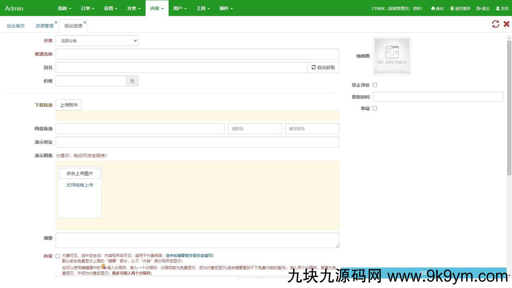Expand the 工具 menu in navbar
512x288 pixels.
203,8
